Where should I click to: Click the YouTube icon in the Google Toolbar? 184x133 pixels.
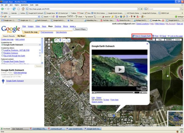click(138, 17)
